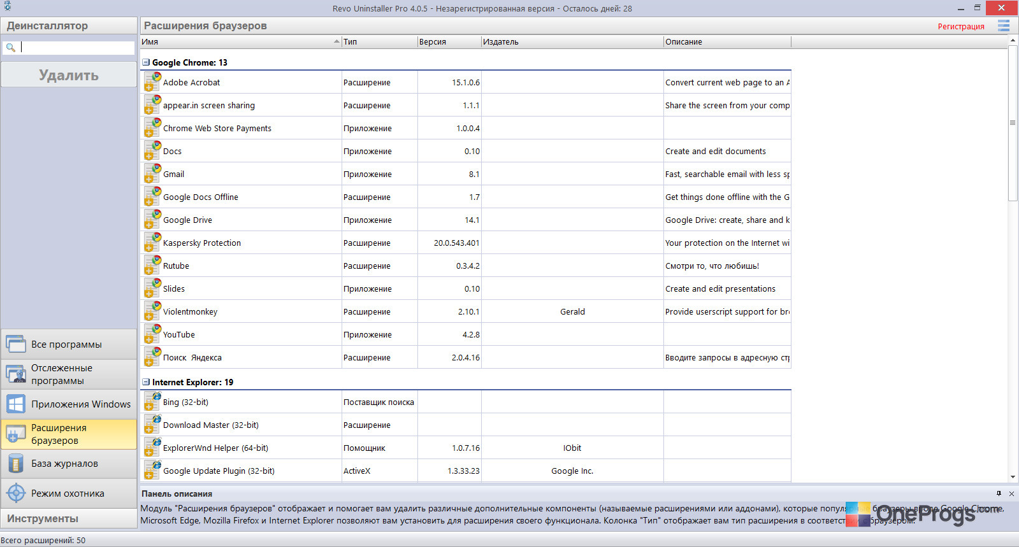The width and height of the screenshot is (1019, 547).
Task: Click the appear.in screen sharing extension icon
Action: pos(152,105)
